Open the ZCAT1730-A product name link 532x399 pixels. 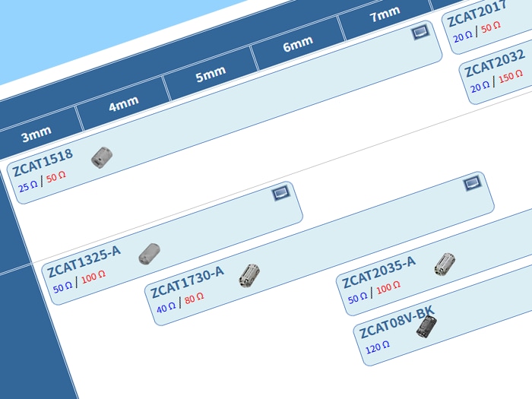coord(188,283)
